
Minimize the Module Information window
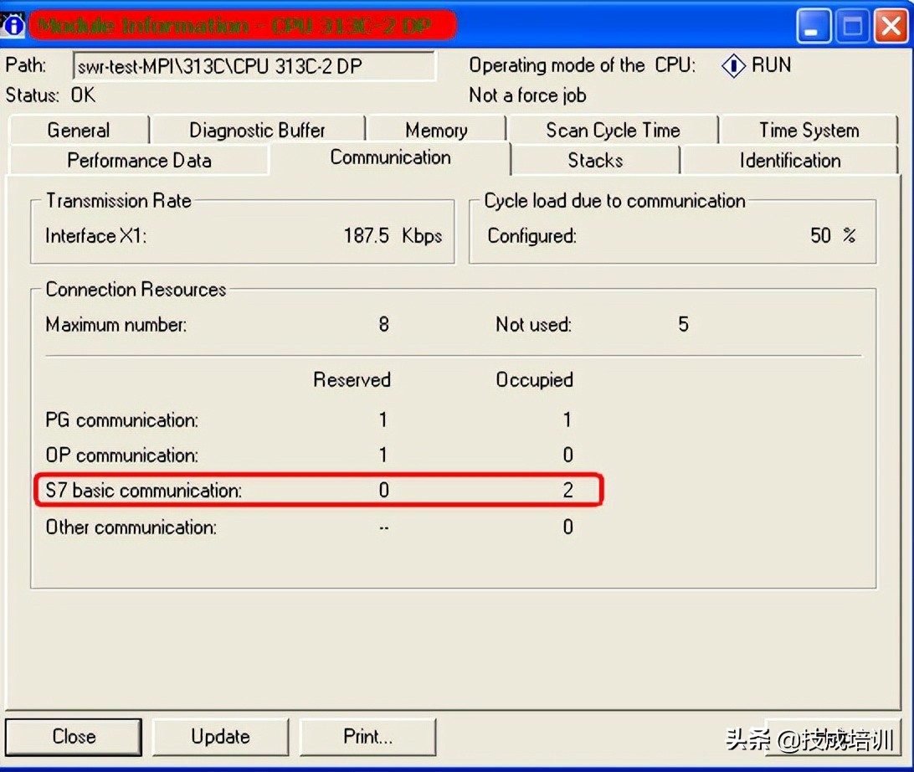814,25
